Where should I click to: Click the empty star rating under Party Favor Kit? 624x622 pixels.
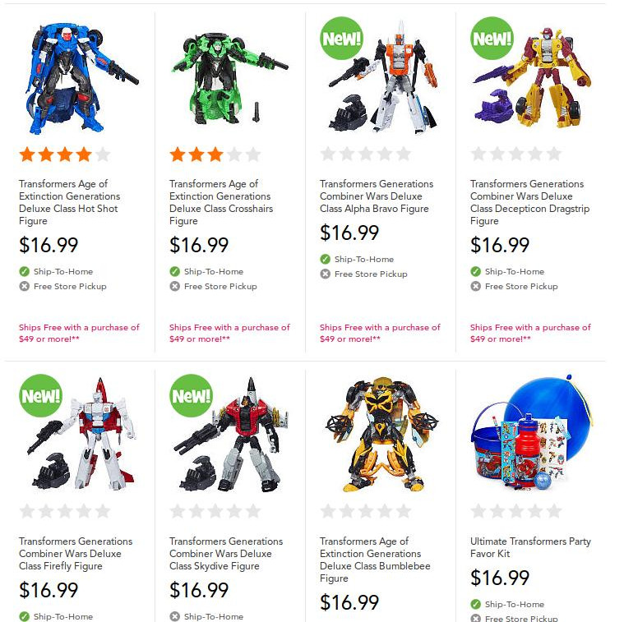pyautogui.click(x=515, y=511)
